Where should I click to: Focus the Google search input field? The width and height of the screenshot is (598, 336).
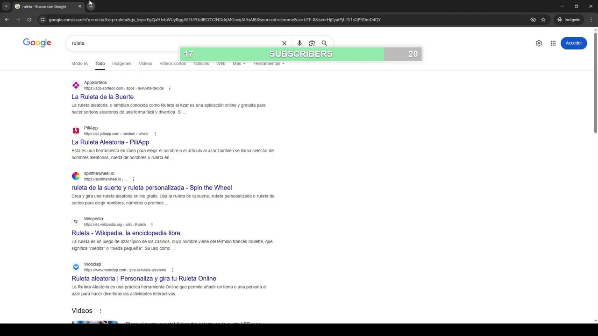pyautogui.click(x=173, y=43)
